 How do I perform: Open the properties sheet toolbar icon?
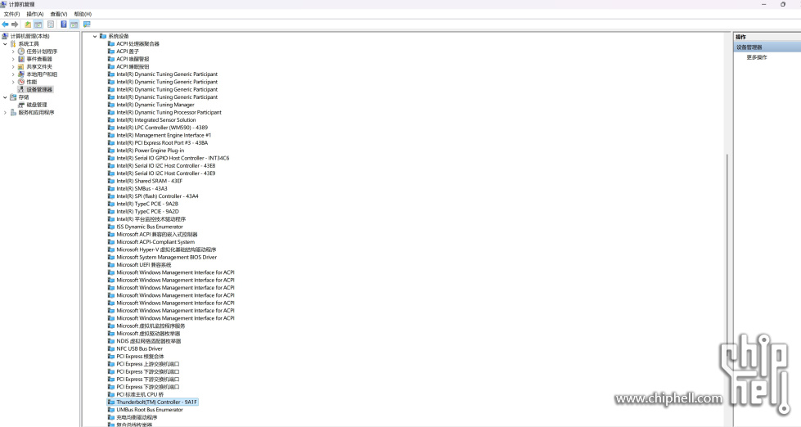(51, 25)
